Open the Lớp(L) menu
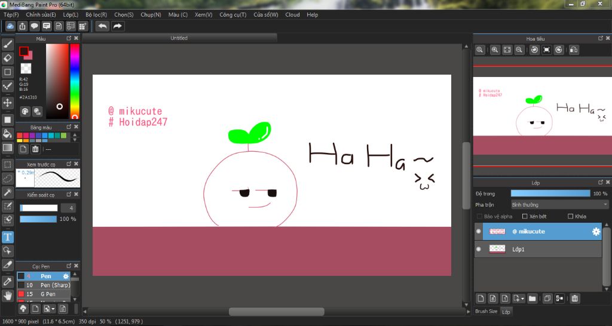The image size is (612, 326). (71, 14)
